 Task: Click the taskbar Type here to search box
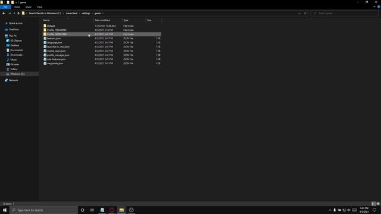(43, 210)
